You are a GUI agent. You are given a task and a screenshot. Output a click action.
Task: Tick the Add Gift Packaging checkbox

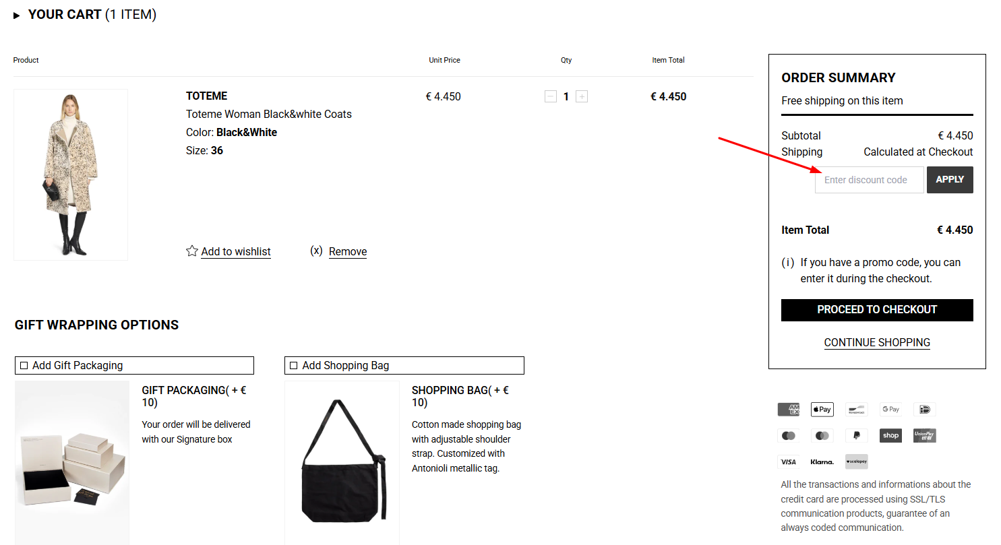click(x=24, y=366)
